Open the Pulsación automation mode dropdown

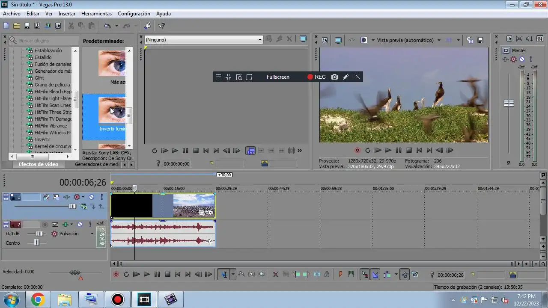92,234
